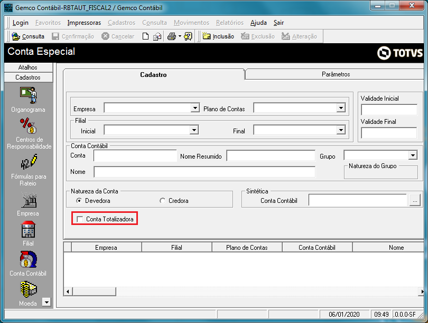Open the Cadastros sidebar section
The image size is (428, 323).
click(x=28, y=77)
